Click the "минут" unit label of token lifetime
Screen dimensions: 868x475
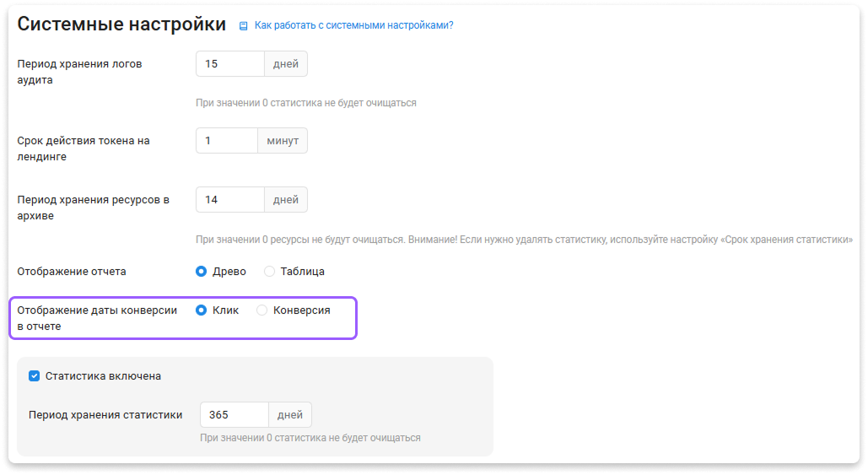[x=283, y=141]
